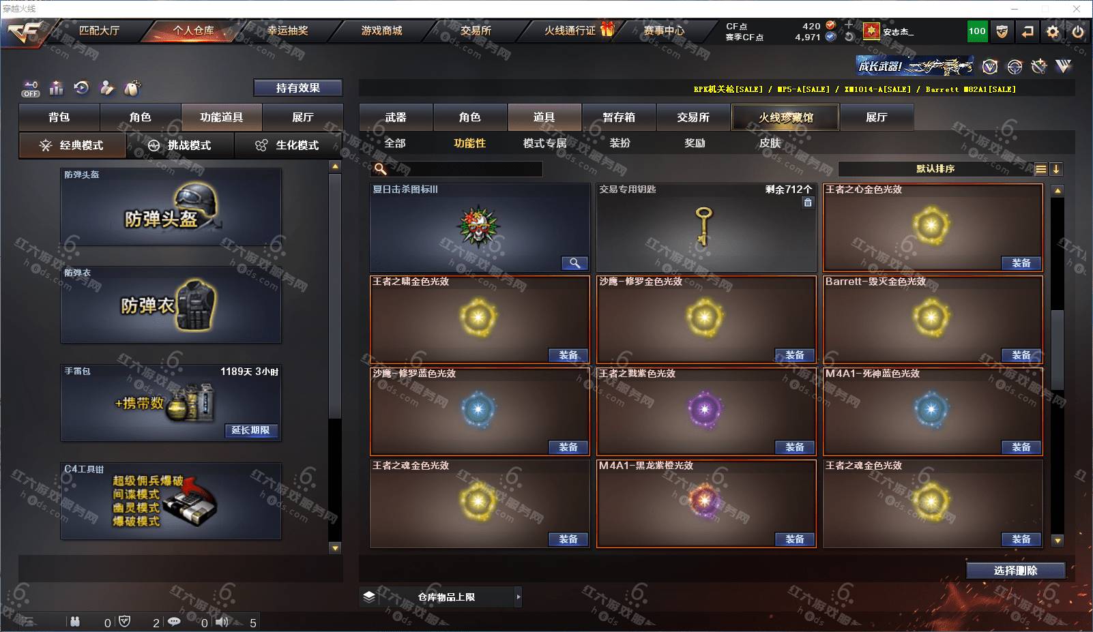The height and width of the screenshot is (632, 1093).
Task: Open the 火线通行证 gift box icon
Action: coord(607,29)
